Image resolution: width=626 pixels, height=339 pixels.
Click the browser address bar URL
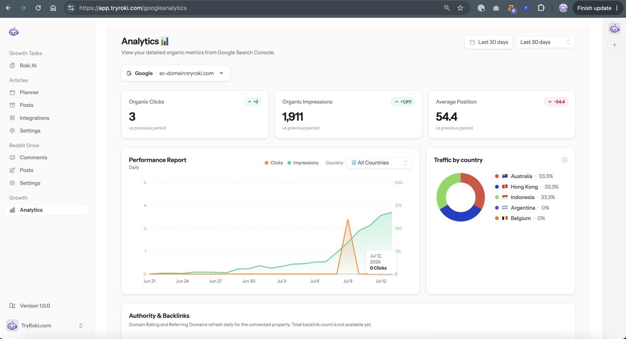133,8
